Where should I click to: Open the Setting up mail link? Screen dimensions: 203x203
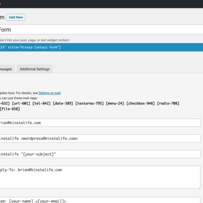pyautogui.click(x=50, y=93)
